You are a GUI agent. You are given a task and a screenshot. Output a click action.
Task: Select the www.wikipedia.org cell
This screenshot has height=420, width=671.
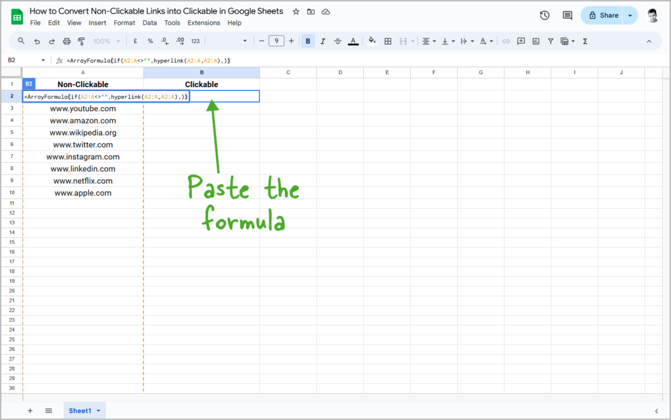point(83,133)
